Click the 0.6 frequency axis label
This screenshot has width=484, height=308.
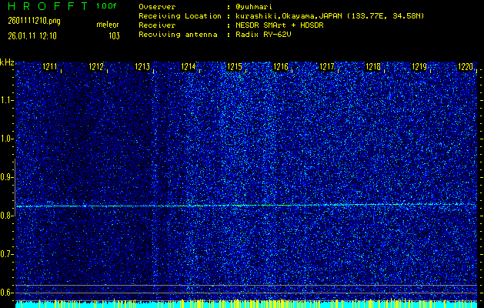(x=7, y=293)
